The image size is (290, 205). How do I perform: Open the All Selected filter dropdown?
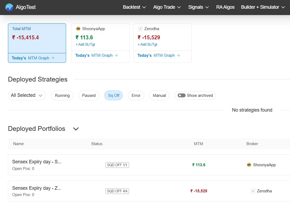[x=27, y=95]
